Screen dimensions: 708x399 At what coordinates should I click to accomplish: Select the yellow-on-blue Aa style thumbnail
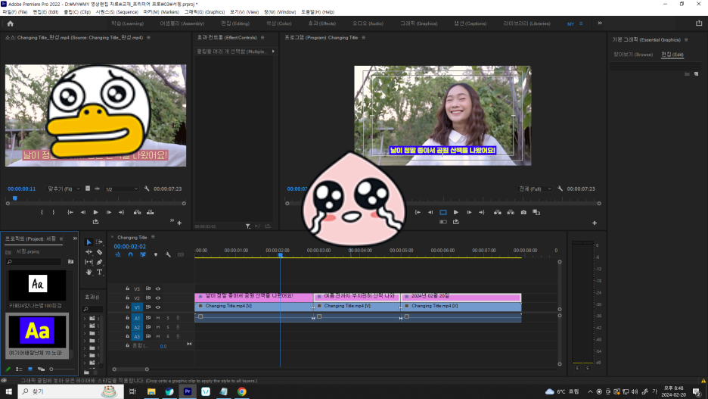tap(37, 331)
